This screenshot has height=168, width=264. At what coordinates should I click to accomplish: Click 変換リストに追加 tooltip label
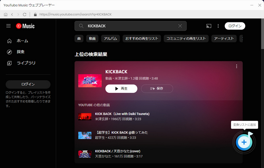[245, 125]
